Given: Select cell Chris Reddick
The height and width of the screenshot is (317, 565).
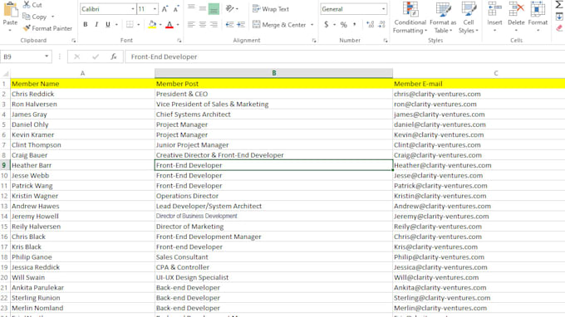Looking at the screenshot, I should tap(82, 94).
